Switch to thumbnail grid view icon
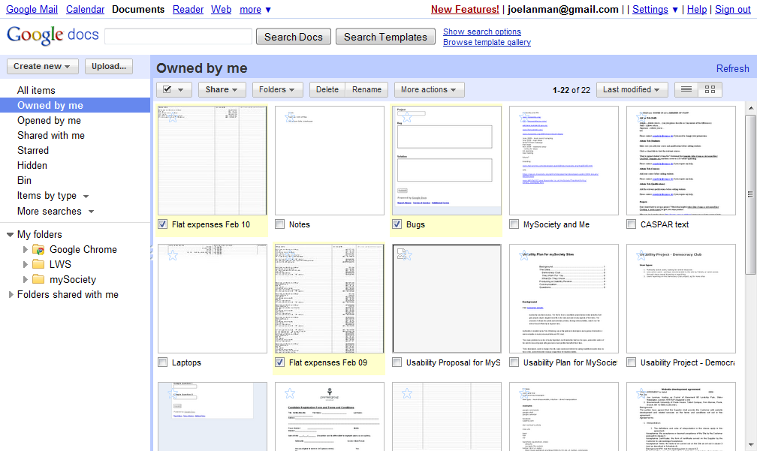 709,89
